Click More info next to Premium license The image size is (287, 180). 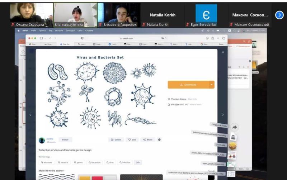tap(192, 99)
